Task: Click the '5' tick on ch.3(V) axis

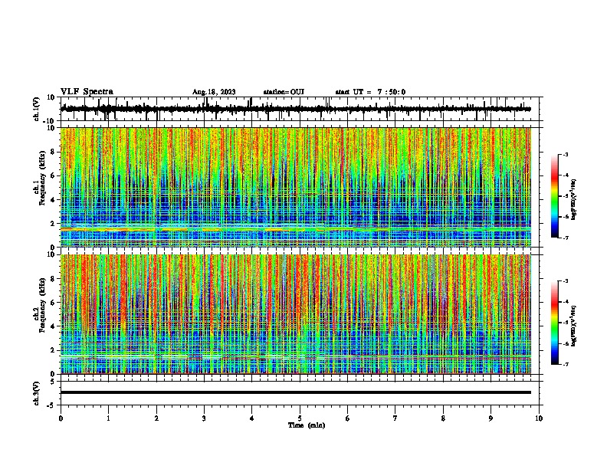Action: pyautogui.click(x=53, y=382)
